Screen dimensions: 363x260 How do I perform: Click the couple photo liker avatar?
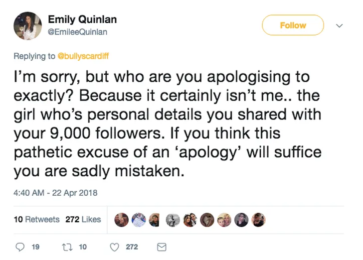click(x=190, y=220)
